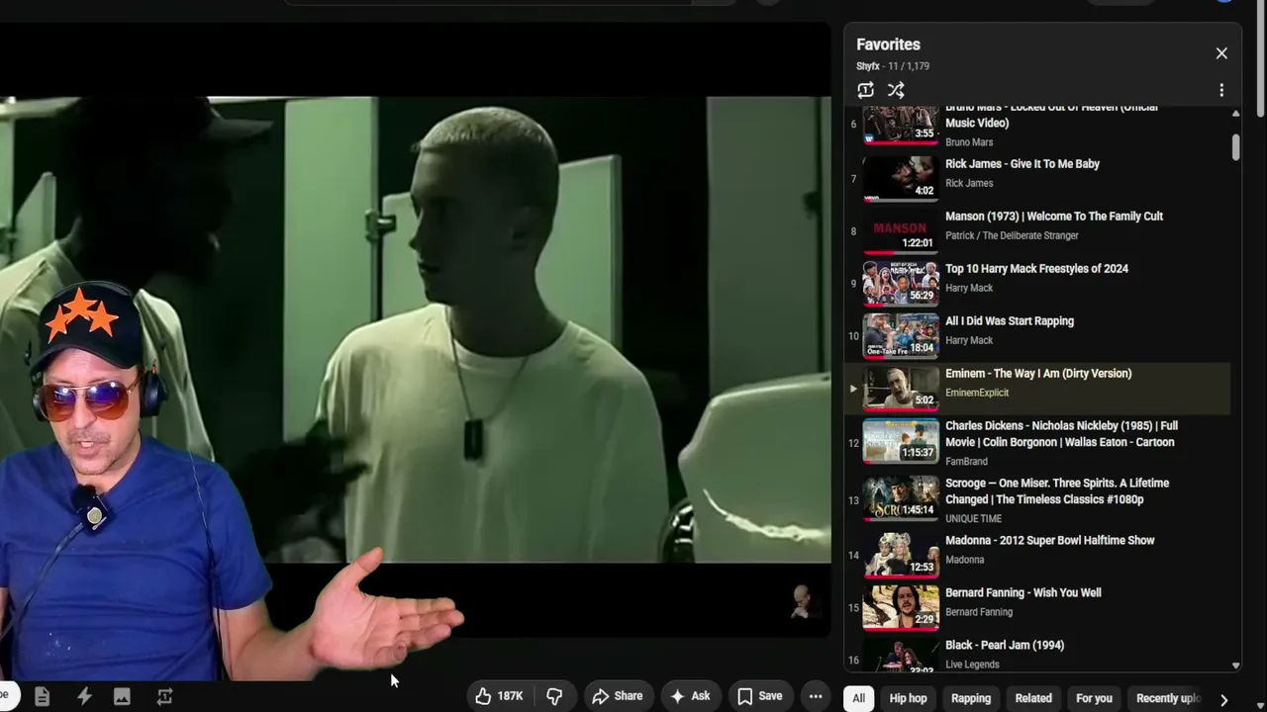Image resolution: width=1267 pixels, height=712 pixels.
Task: Select the Related filter chip
Action: (x=1033, y=698)
